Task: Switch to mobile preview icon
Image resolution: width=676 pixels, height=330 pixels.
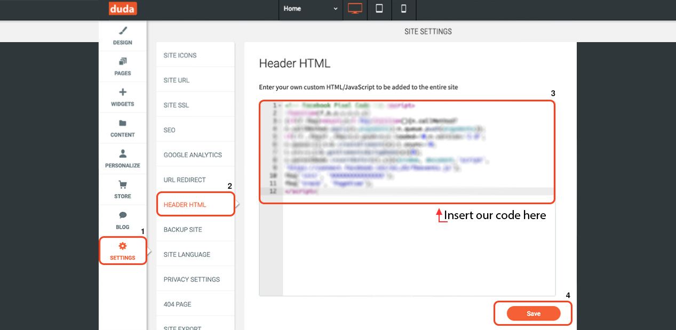Action: [404, 9]
